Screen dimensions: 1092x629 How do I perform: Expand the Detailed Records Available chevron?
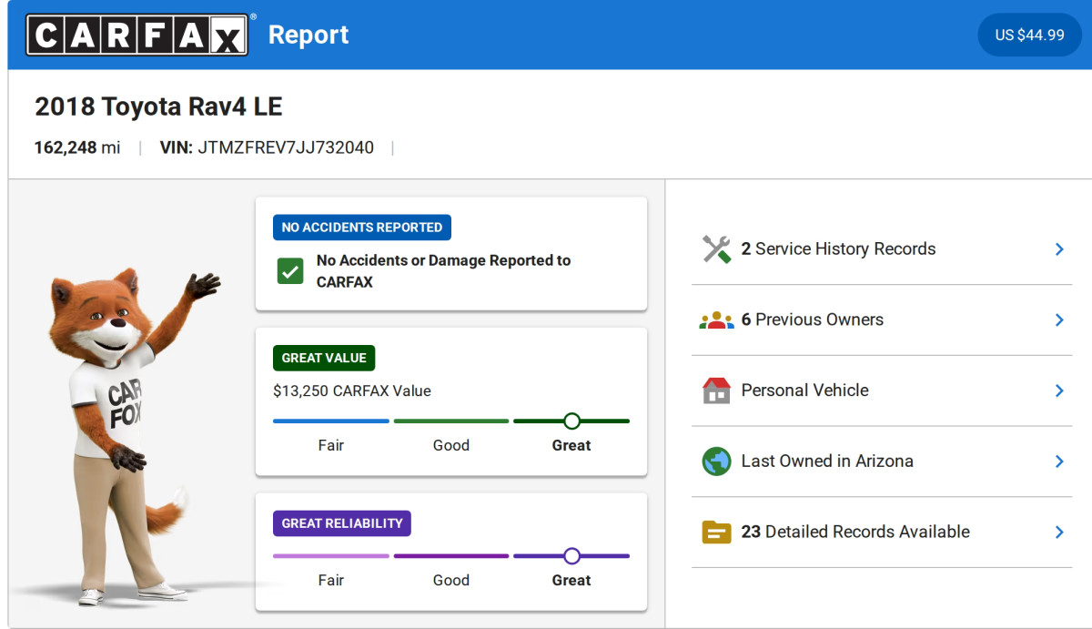1059,532
